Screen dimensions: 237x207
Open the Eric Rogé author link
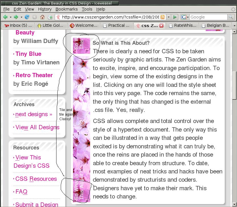[35, 84]
